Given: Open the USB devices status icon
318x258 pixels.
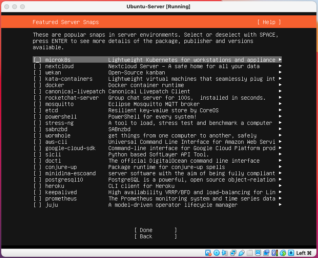Looking at the screenshot, I should point(241,253).
